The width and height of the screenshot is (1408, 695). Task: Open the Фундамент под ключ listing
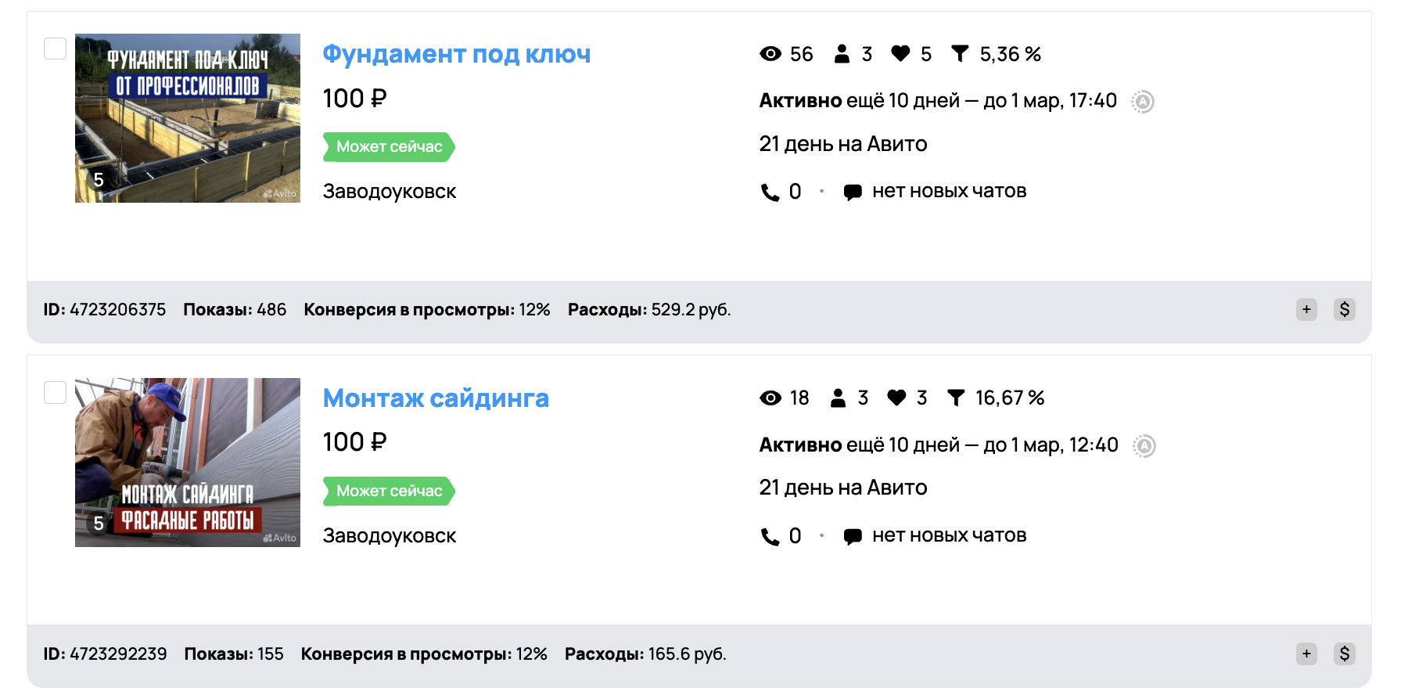click(x=456, y=54)
